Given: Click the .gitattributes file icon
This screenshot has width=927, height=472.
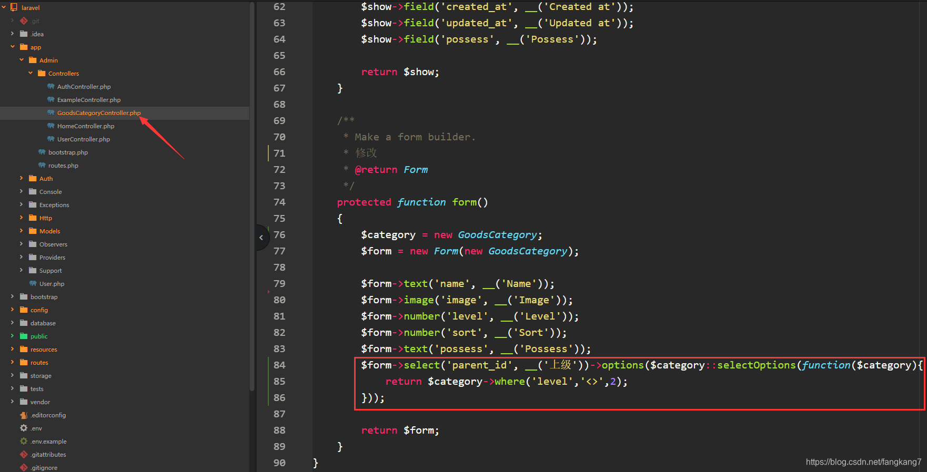Looking at the screenshot, I should pos(24,454).
